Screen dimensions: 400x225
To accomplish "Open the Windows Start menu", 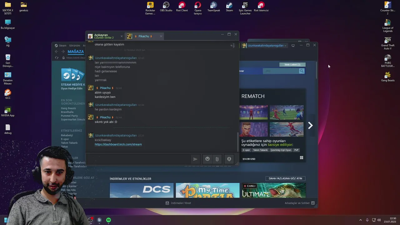I will (6, 220).
